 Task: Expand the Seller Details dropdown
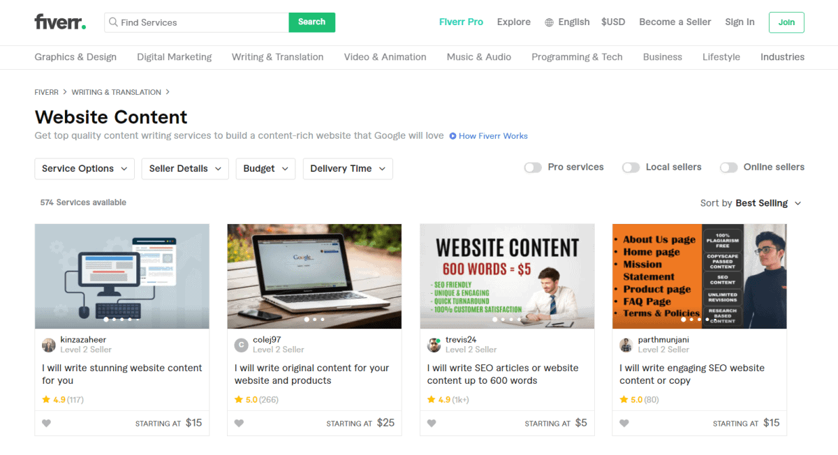tap(185, 169)
